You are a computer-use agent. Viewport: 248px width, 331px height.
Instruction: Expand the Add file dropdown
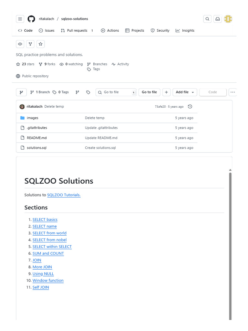tap(185, 92)
